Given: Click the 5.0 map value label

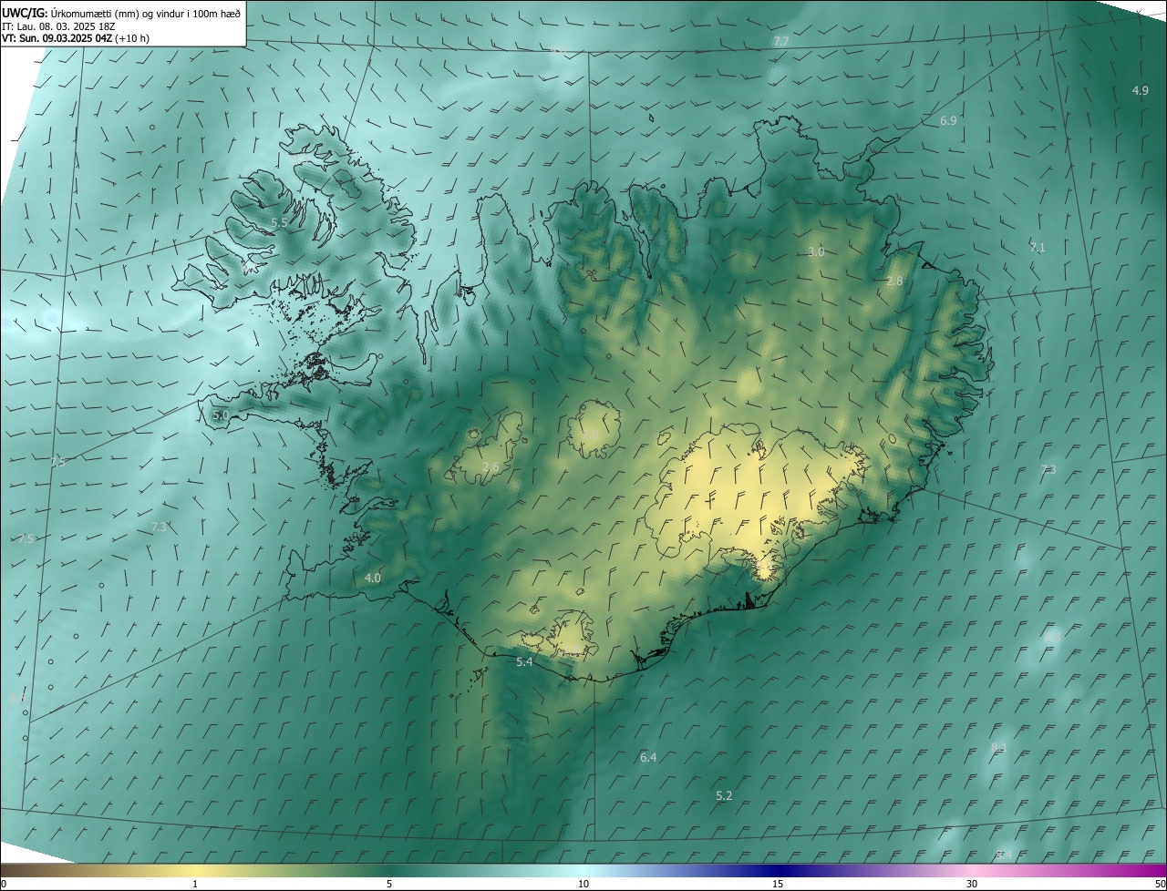Looking at the screenshot, I should (x=221, y=415).
